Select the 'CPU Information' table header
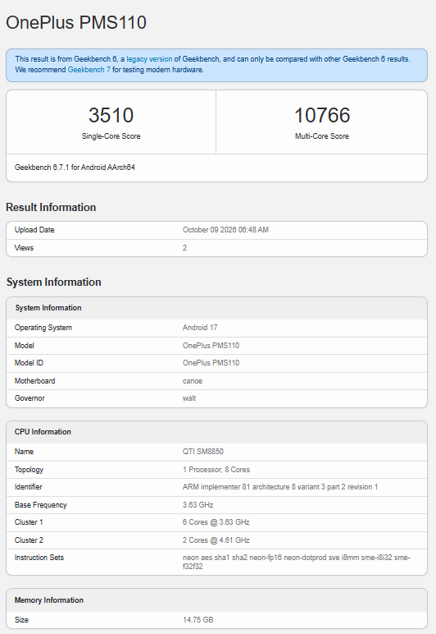The width and height of the screenshot is (436, 634). [x=43, y=432]
